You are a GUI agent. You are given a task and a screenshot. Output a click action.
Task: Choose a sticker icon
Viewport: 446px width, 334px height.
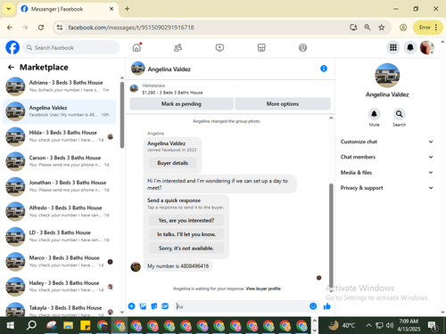(x=154, y=306)
